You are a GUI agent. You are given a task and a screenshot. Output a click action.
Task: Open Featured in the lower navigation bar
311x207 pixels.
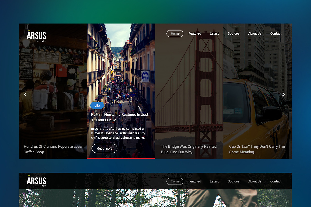tap(195, 181)
